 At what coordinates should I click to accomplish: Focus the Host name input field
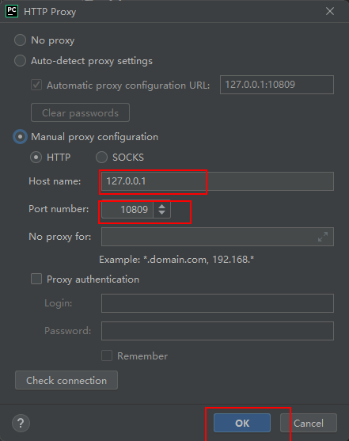click(218, 181)
